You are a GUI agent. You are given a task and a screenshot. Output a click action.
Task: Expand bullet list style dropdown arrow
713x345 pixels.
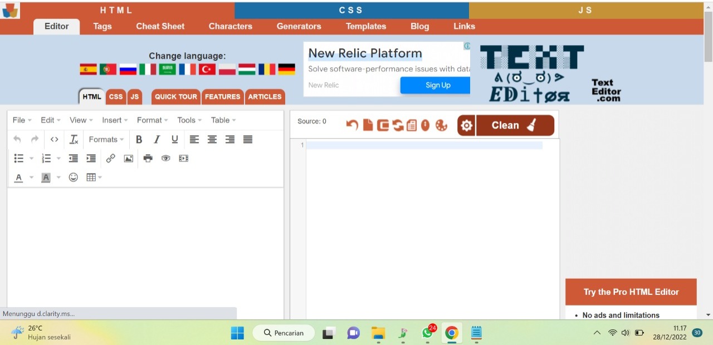click(x=31, y=159)
